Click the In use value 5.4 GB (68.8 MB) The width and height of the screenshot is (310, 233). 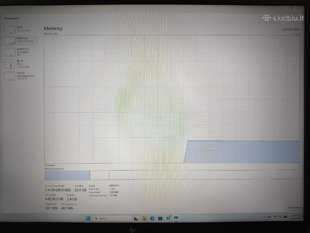[58, 190]
